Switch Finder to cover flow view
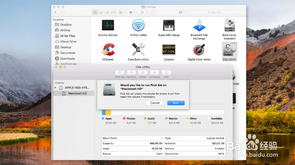295x165 pixels. point(113,12)
